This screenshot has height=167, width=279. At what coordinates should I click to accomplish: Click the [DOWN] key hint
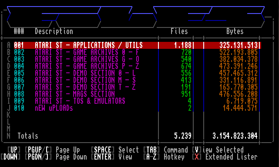tap(10, 157)
